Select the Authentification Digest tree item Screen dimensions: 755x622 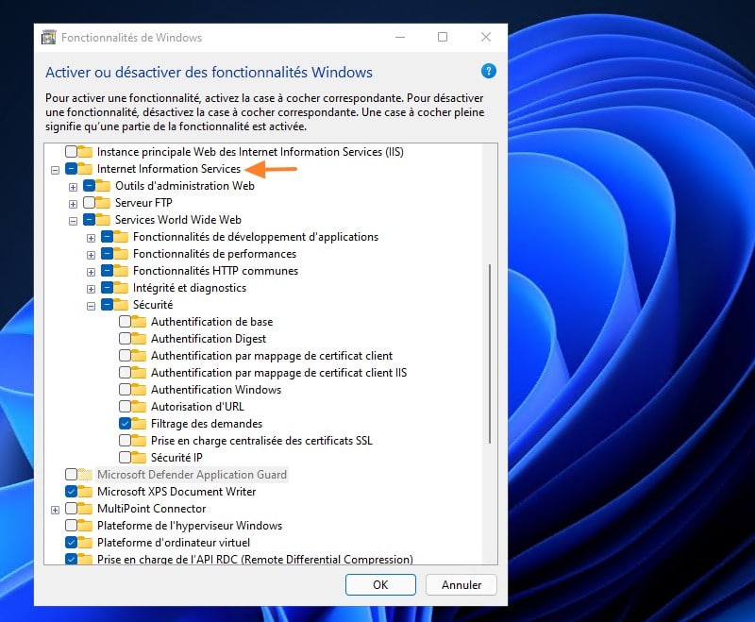point(209,339)
